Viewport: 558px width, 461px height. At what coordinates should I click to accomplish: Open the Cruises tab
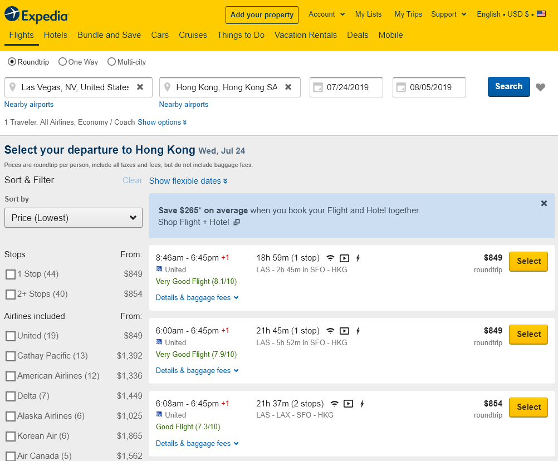(193, 35)
